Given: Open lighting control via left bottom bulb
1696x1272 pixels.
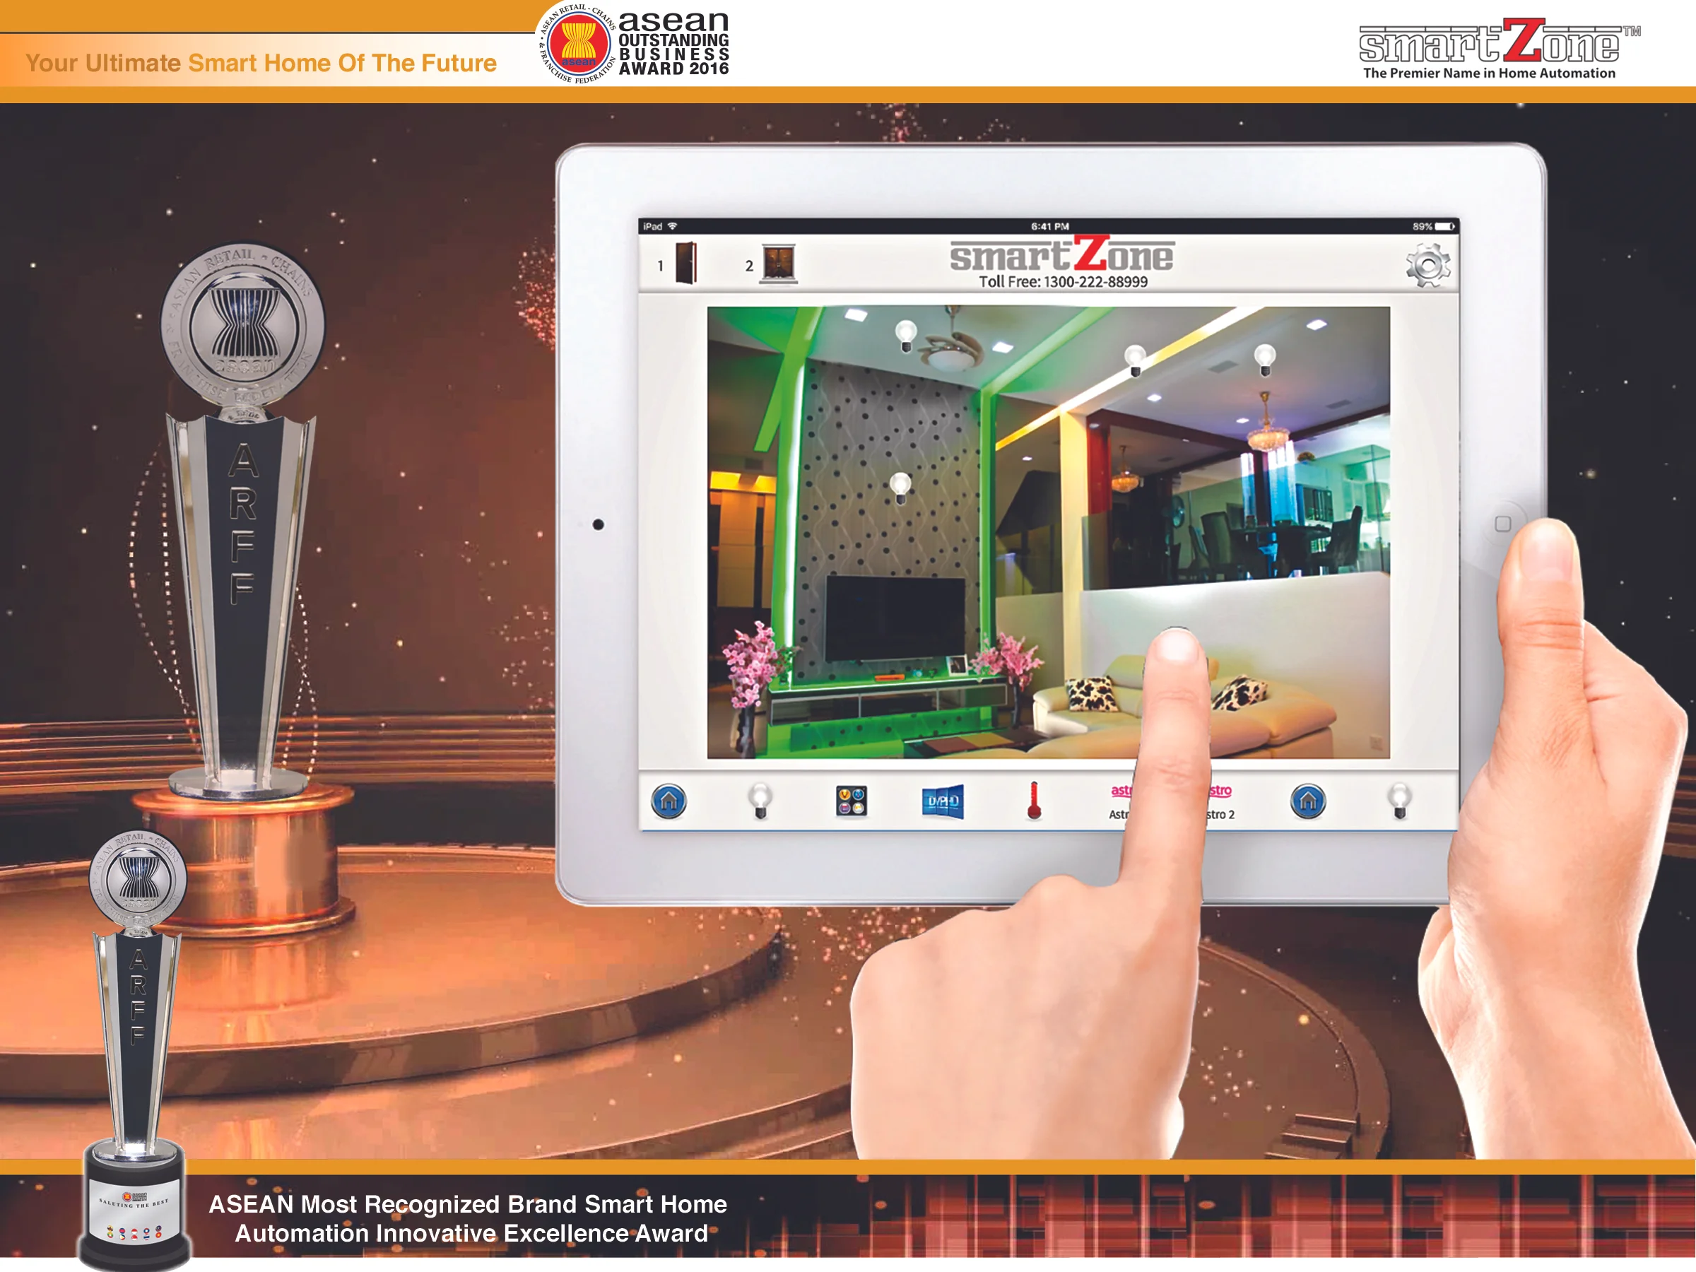Looking at the screenshot, I should [x=760, y=801].
